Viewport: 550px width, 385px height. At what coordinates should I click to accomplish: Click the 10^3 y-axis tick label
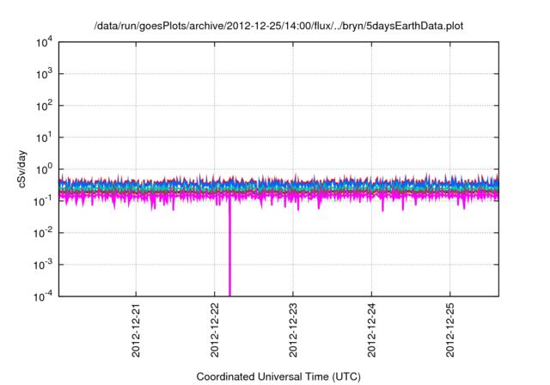(x=44, y=74)
